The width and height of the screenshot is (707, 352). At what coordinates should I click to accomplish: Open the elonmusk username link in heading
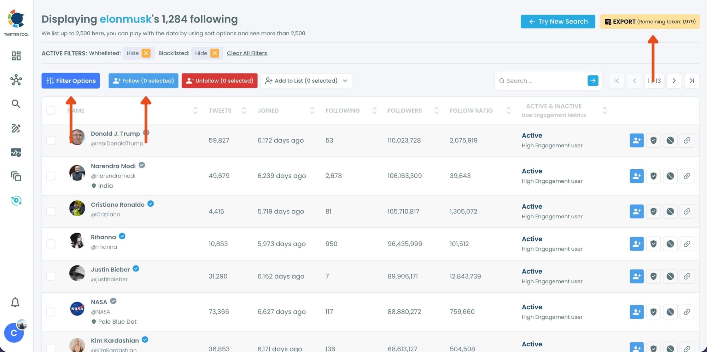pyautogui.click(x=125, y=19)
